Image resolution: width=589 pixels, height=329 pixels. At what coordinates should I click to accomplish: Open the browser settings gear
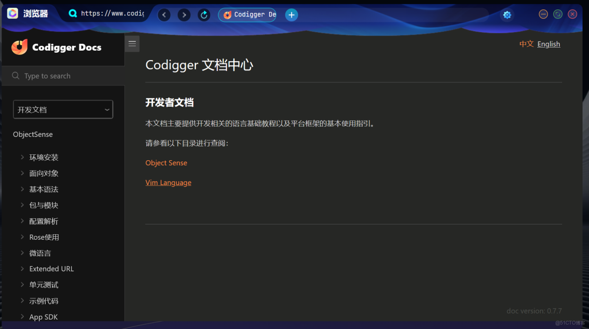507,15
